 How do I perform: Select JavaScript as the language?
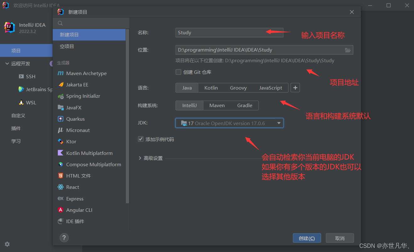click(271, 88)
